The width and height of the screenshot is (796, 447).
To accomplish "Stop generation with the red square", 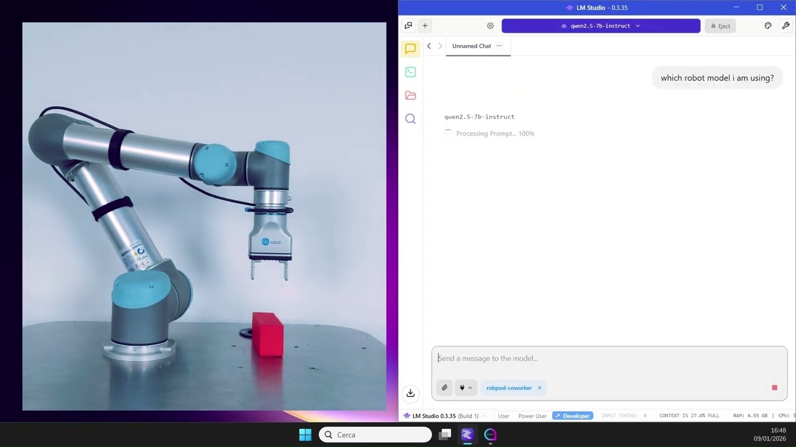I will 775,388.
